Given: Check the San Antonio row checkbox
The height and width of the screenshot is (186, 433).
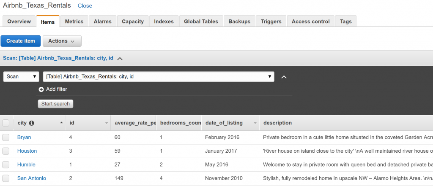Looking at the screenshot, I should click(x=6, y=178).
